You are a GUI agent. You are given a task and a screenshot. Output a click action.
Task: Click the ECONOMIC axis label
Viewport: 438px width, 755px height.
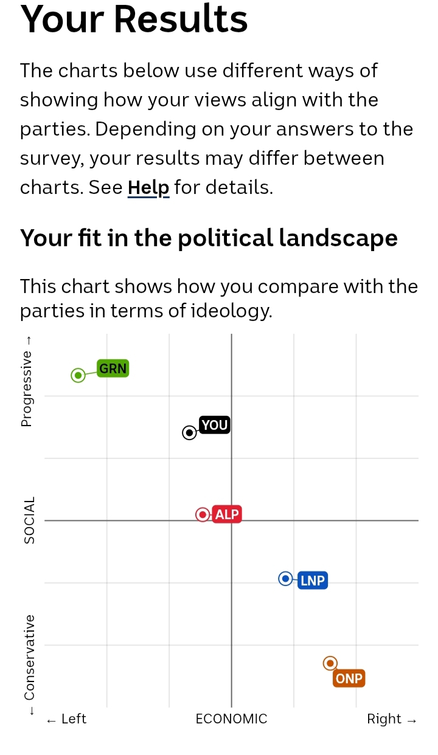coord(231,719)
